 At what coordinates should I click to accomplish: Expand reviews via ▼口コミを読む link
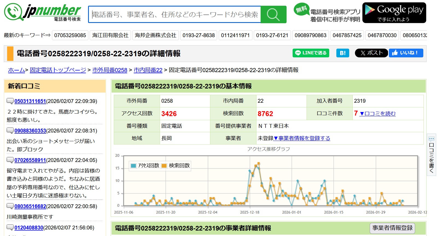pos(377,114)
